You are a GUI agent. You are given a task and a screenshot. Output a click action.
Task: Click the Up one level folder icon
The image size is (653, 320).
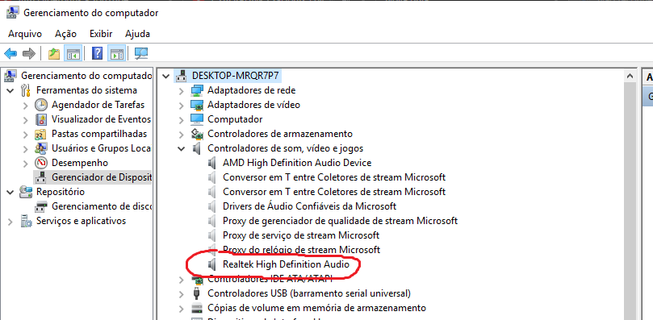coord(54,53)
